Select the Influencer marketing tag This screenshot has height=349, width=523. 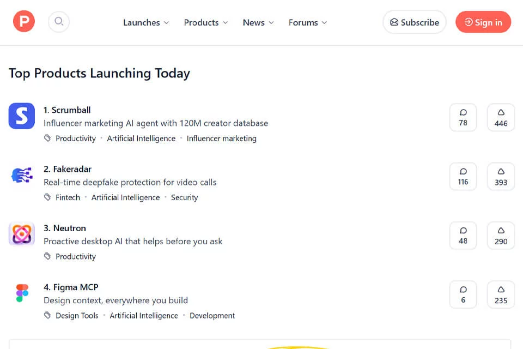(x=222, y=139)
